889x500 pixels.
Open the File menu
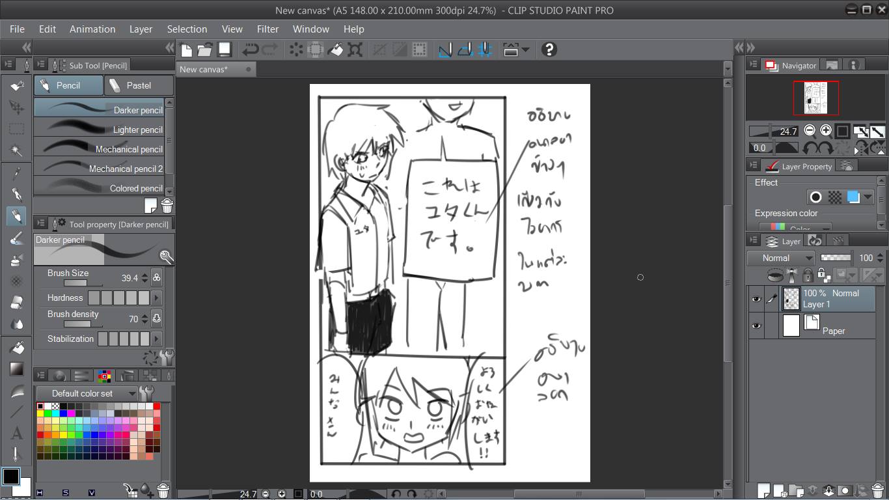[17, 29]
